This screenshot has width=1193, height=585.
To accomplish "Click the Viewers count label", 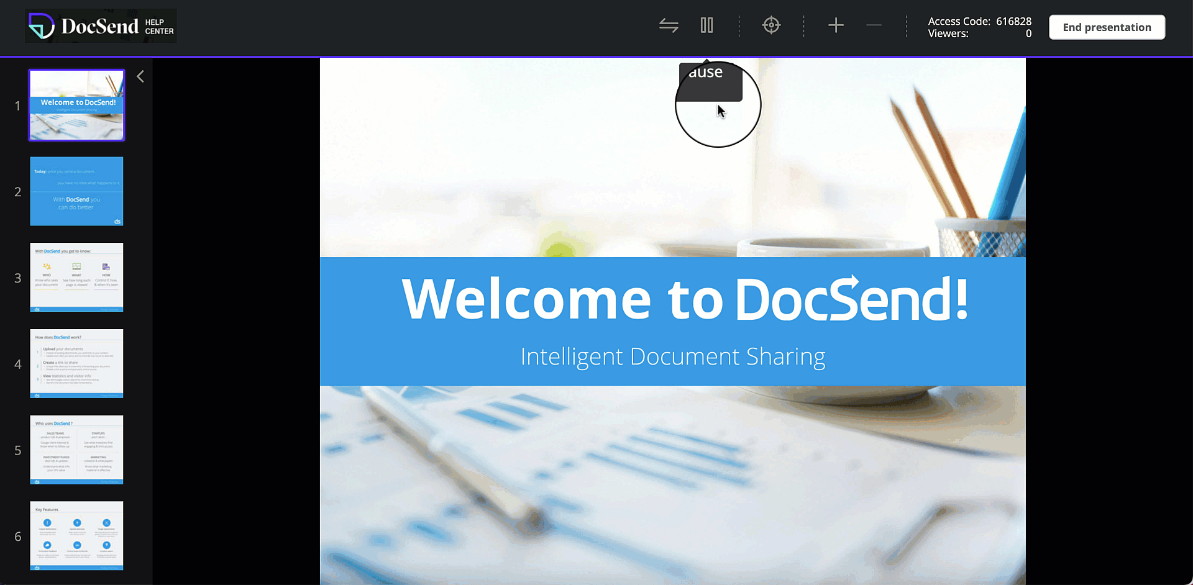I will click(948, 34).
